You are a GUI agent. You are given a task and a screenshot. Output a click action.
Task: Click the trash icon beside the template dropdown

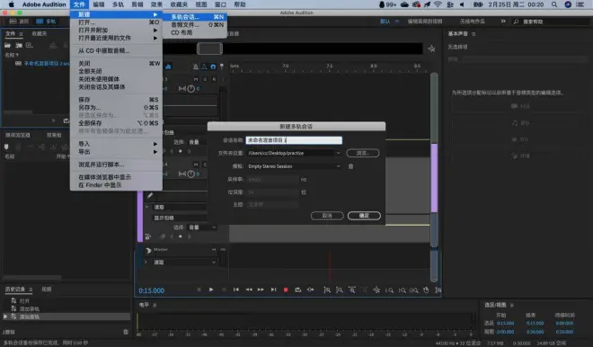pos(351,166)
